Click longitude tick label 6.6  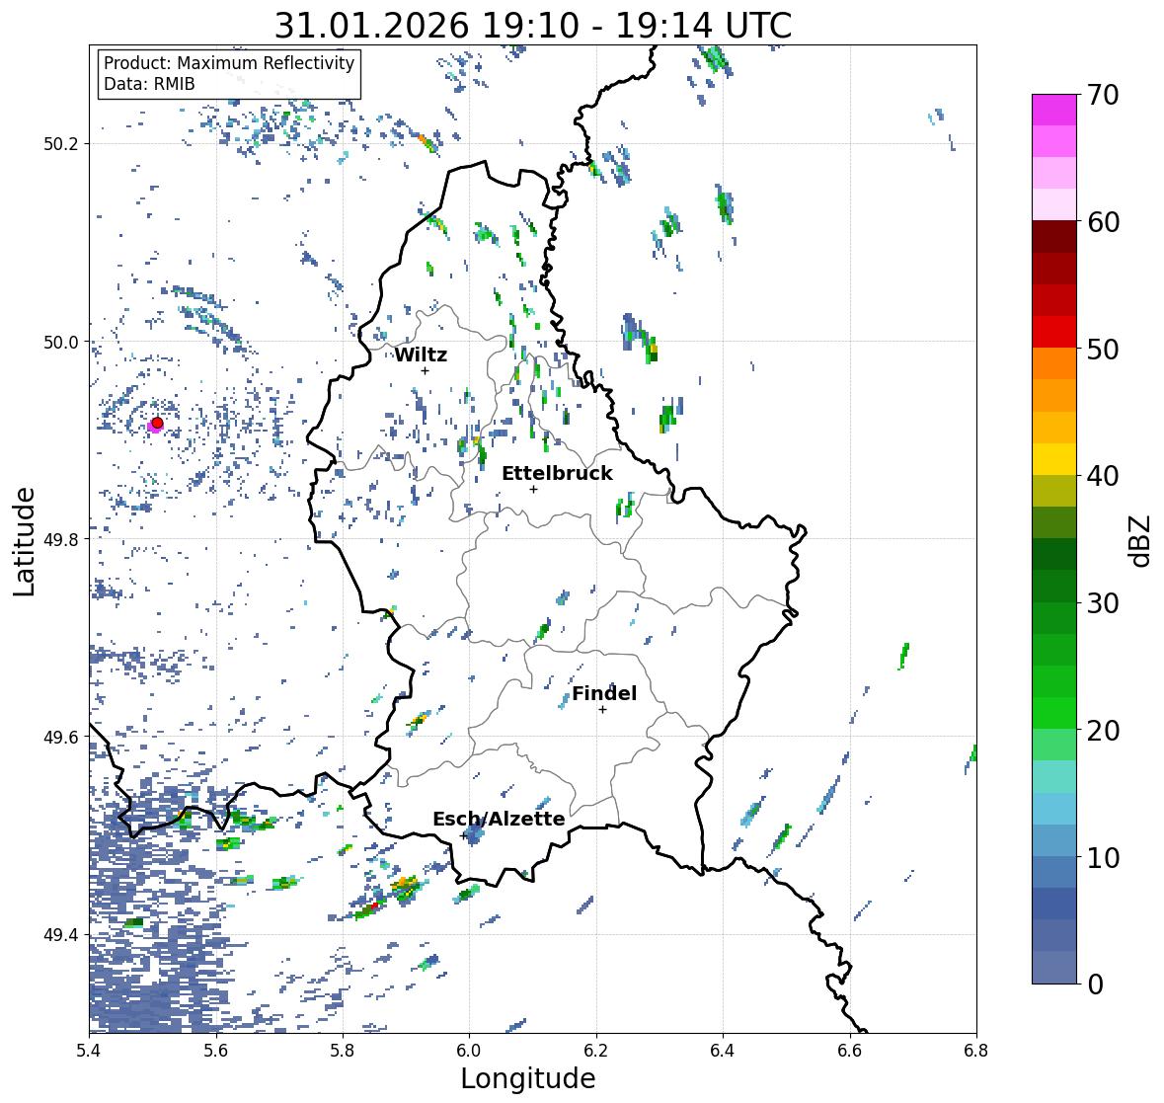(850, 1051)
